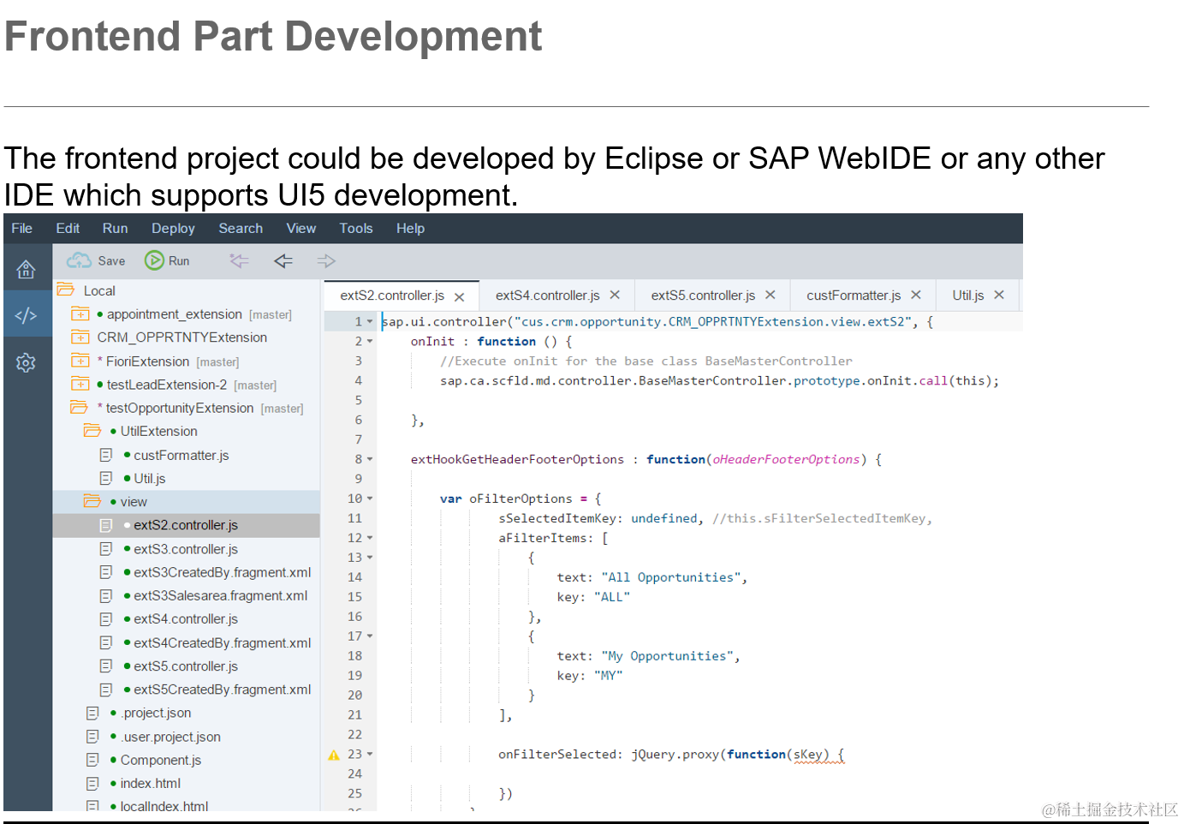Close the extS2.controller.js tab
The width and height of the screenshot is (1184, 824).
pos(460,296)
